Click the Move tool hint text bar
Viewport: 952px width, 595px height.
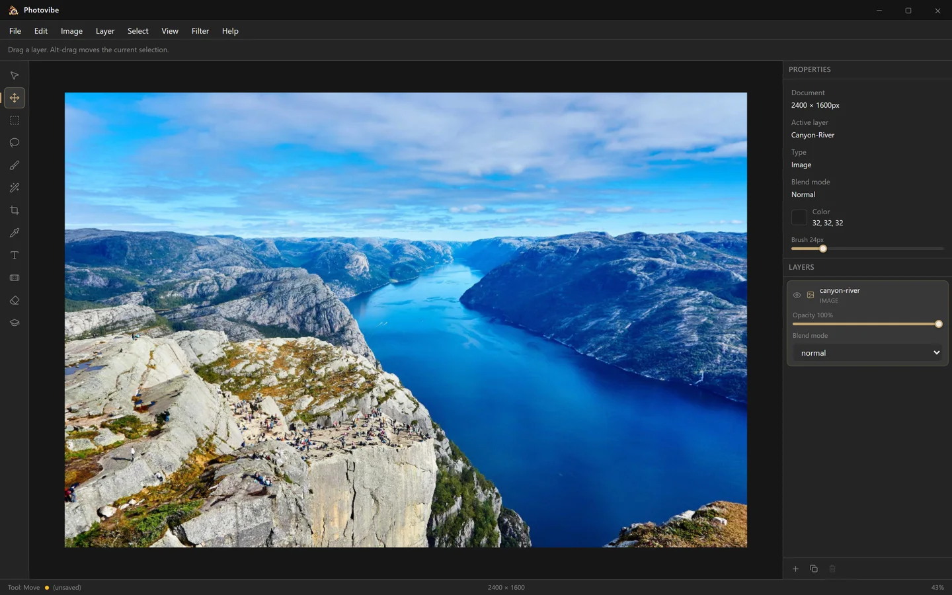click(88, 50)
